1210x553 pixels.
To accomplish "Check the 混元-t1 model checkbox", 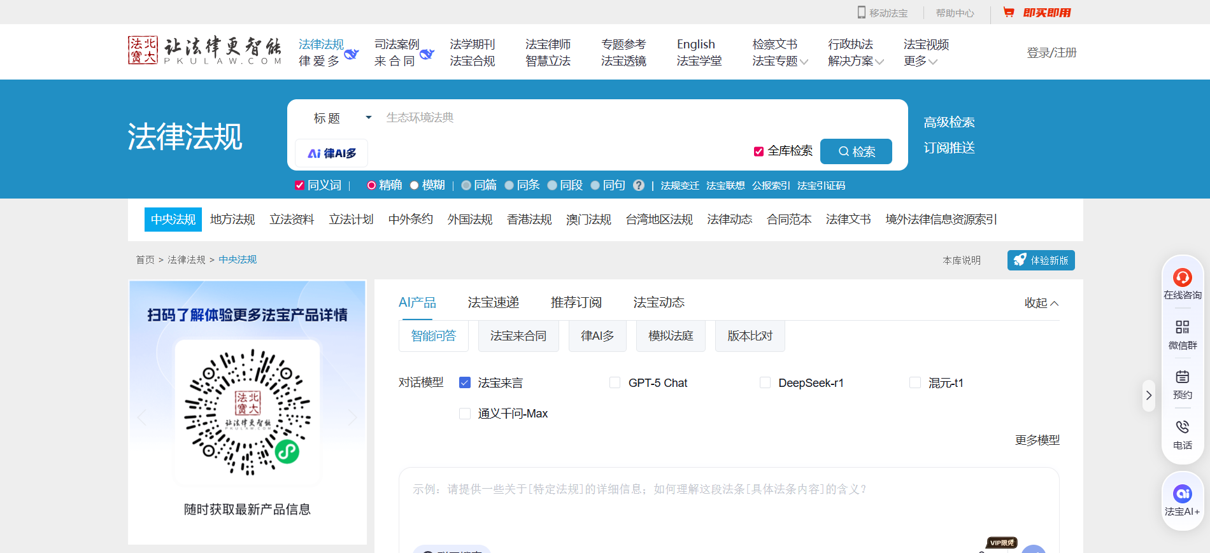I will (915, 382).
